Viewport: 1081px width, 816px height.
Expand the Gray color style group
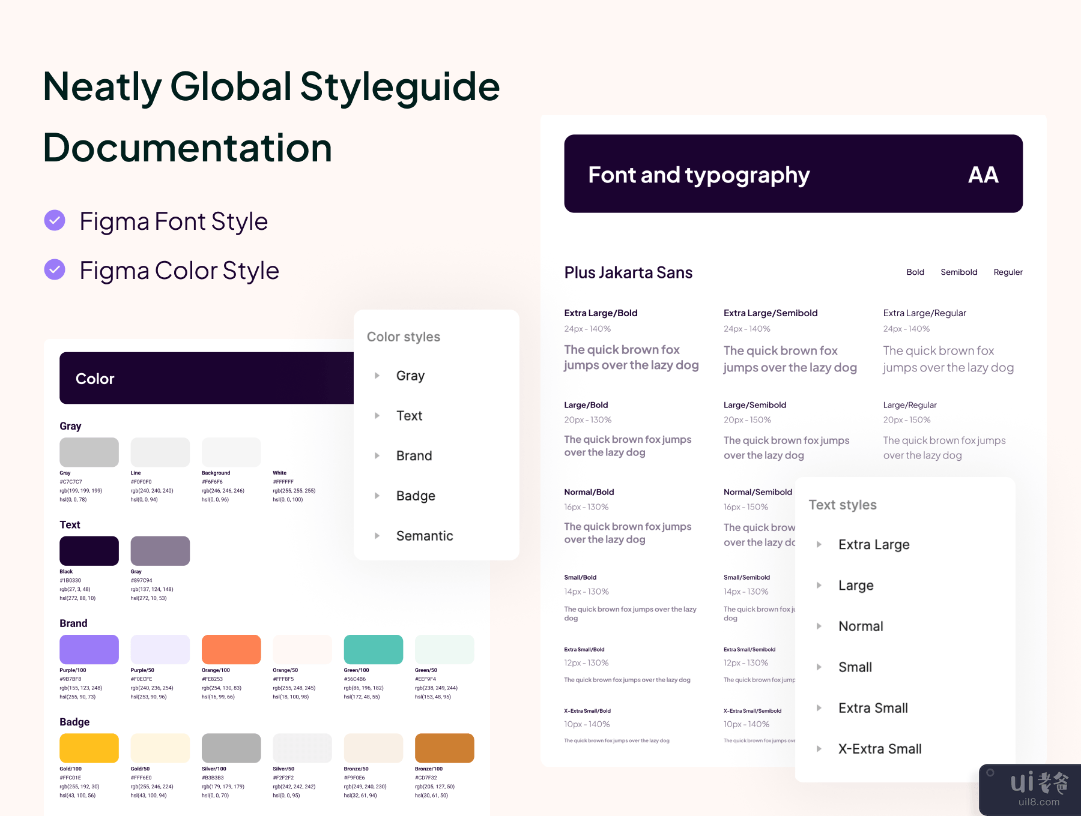(377, 376)
